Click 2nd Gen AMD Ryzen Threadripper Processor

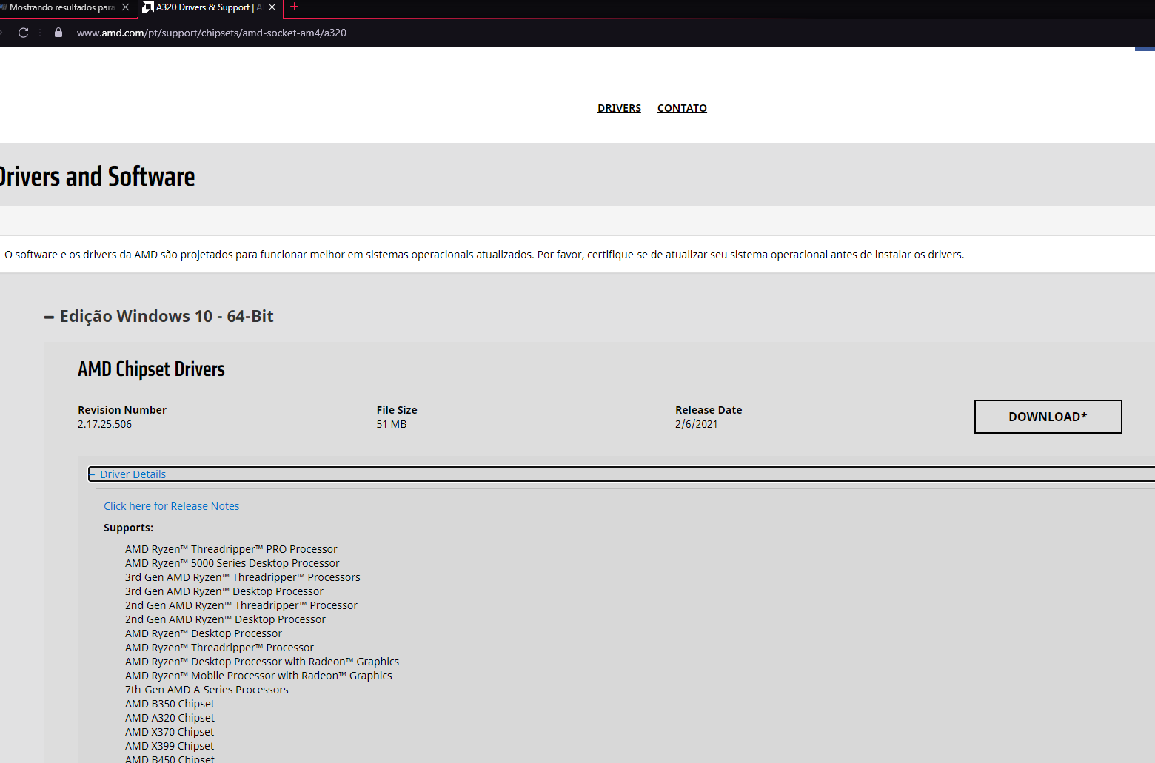pyautogui.click(x=241, y=605)
